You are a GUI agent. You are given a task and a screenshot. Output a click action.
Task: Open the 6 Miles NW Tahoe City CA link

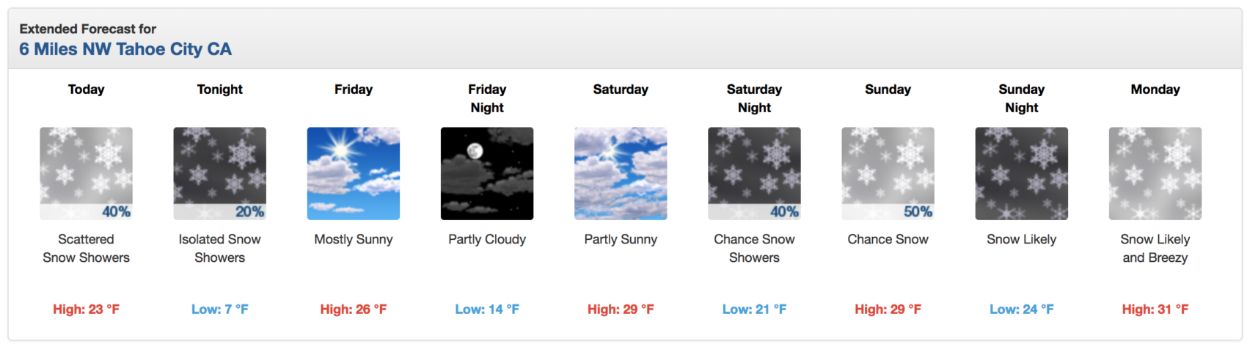coord(125,49)
